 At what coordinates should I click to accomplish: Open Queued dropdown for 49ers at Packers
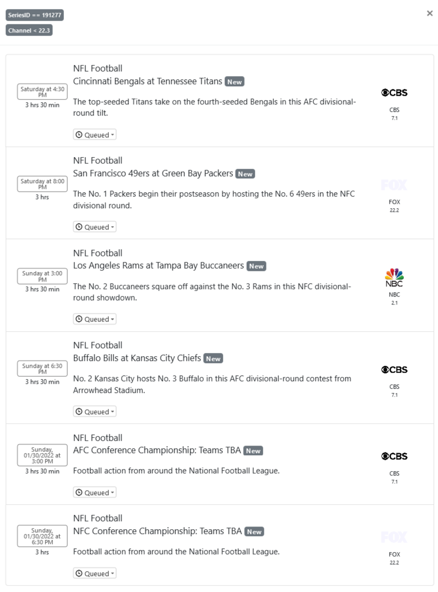click(95, 227)
